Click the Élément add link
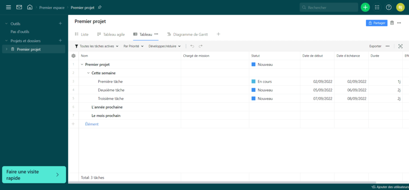Viewport: 409px width, 190px height. tap(92, 124)
